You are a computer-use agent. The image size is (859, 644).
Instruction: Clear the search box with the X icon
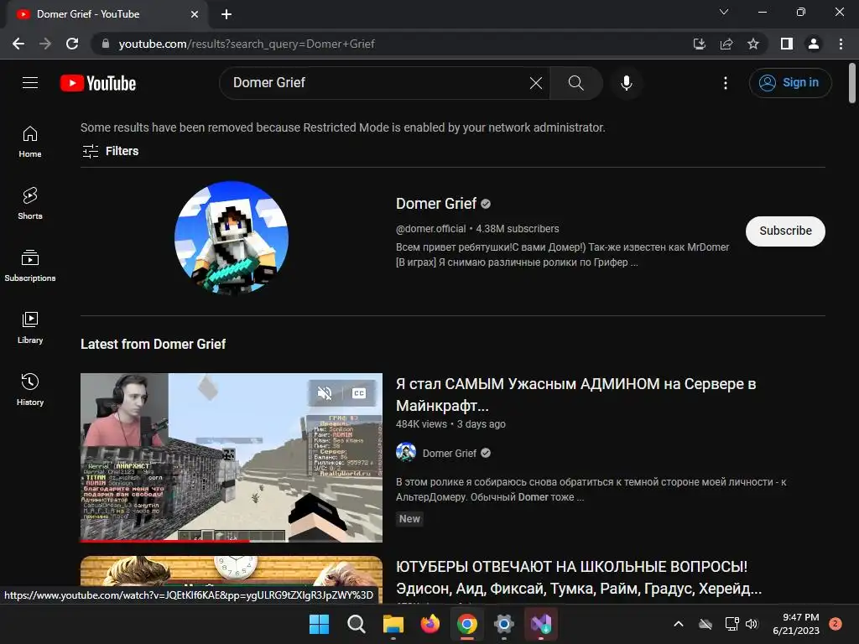pos(536,83)
